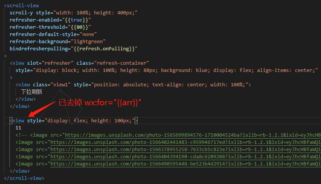Click refresher-background lightgreen line
The width and height of the screenshot is (321, 184).
click(x=57, y=41)
